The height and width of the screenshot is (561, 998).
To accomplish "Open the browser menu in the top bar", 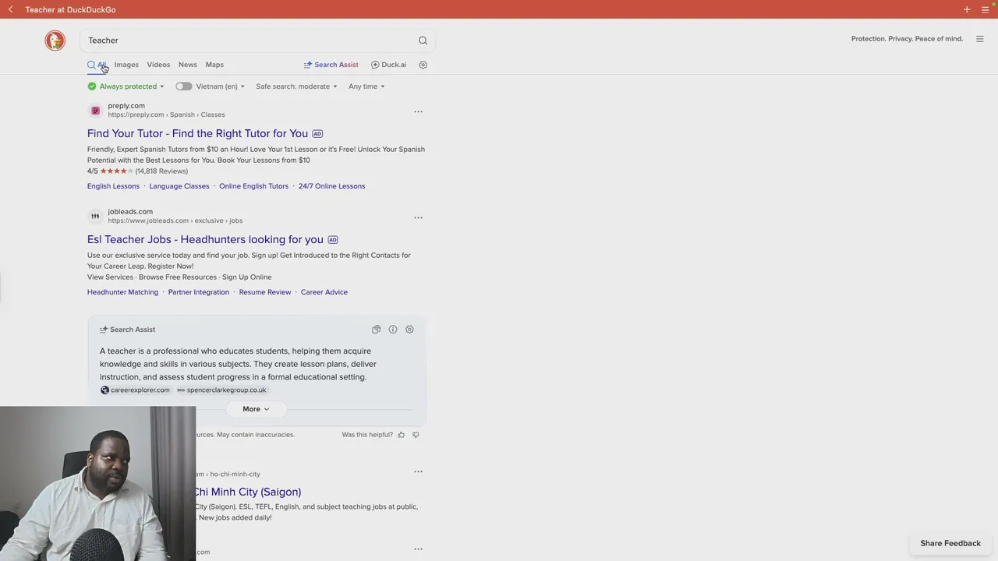I will coord(986,9).
